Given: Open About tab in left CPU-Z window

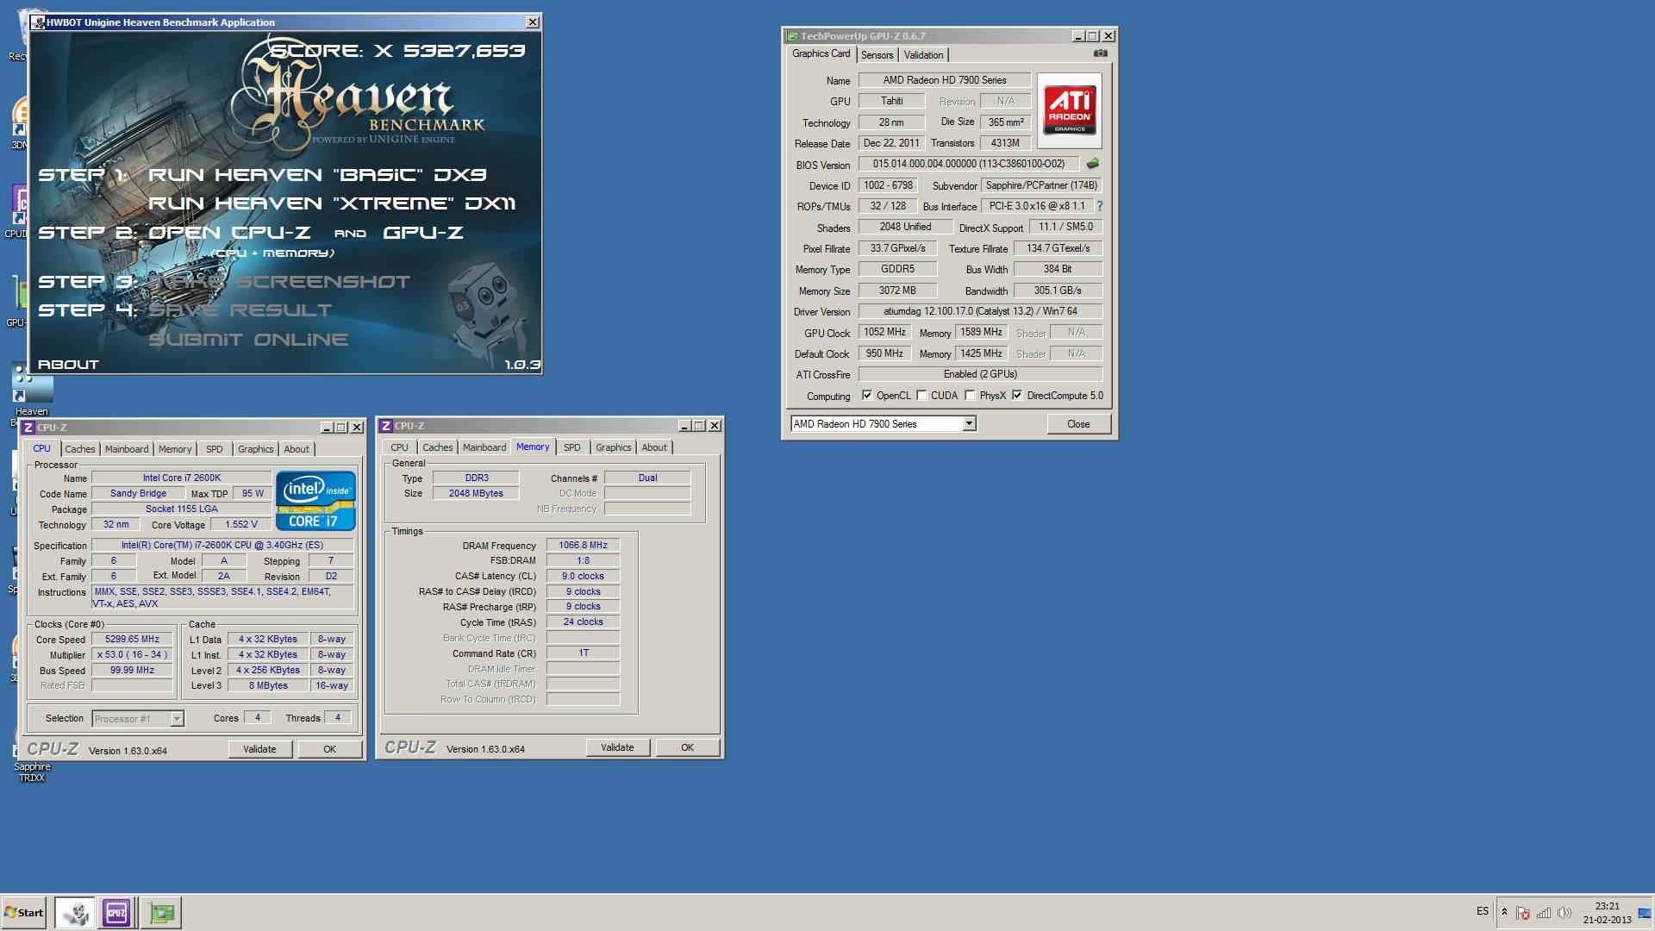Looking at the screenshot, I should (297, 449).
